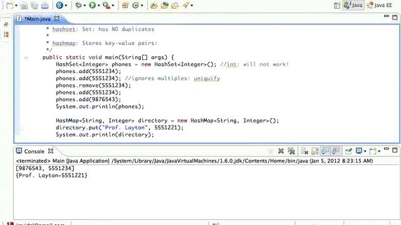
Task: Click the 'phones.add(9876543);' code line
Action: (x=88, y=99)
